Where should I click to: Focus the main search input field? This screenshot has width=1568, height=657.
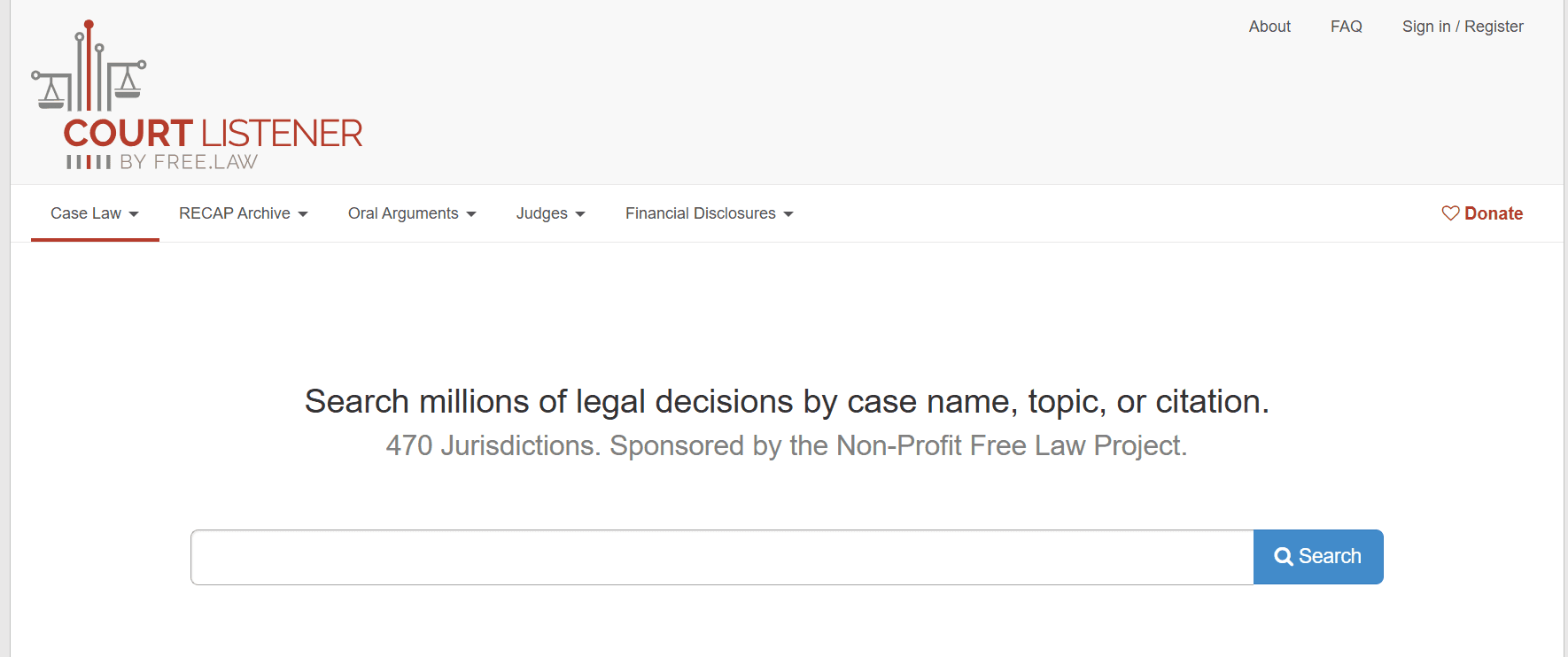[722, 557]
